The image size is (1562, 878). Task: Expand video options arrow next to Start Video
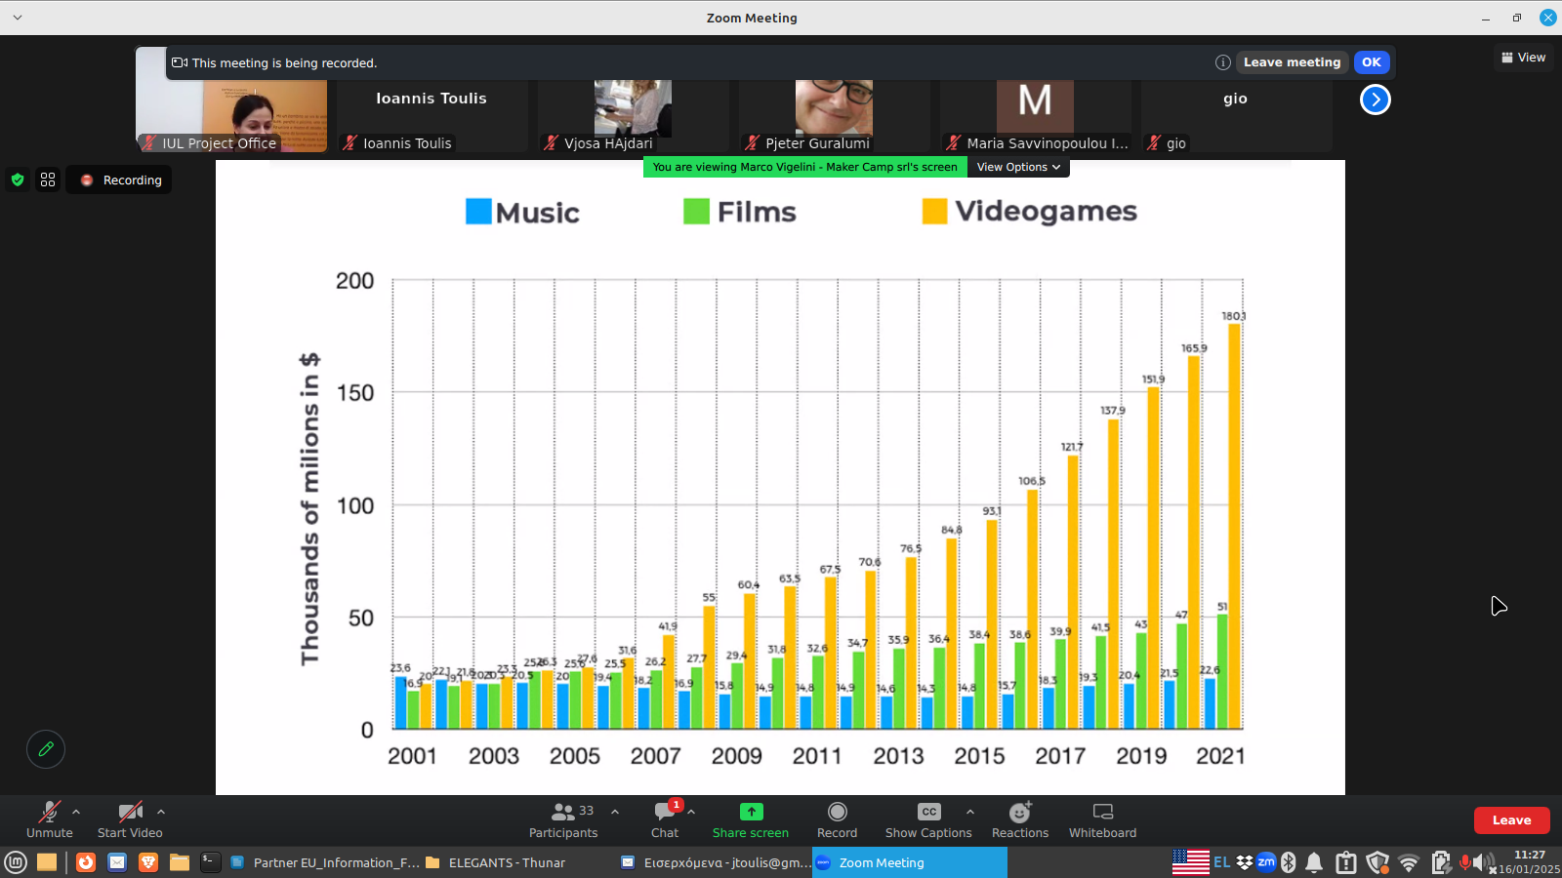point(161,812)
